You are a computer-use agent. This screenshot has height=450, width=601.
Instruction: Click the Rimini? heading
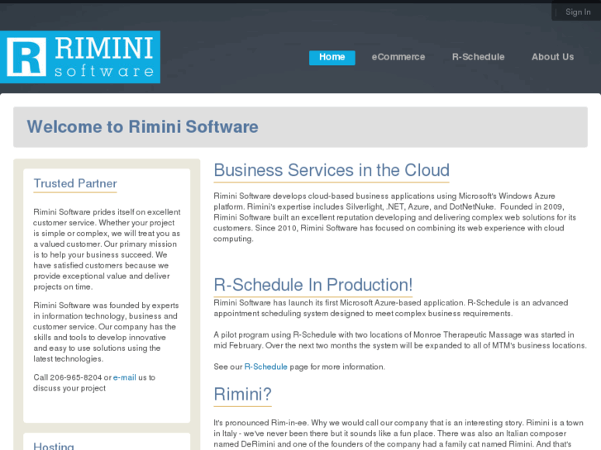[x=242, y=394]
